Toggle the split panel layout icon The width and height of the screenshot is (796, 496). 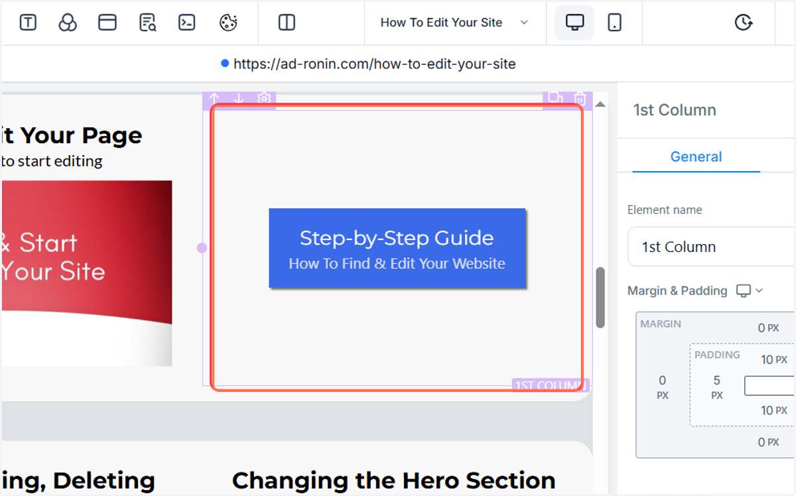pyautogui.click(x=287, y=23)
